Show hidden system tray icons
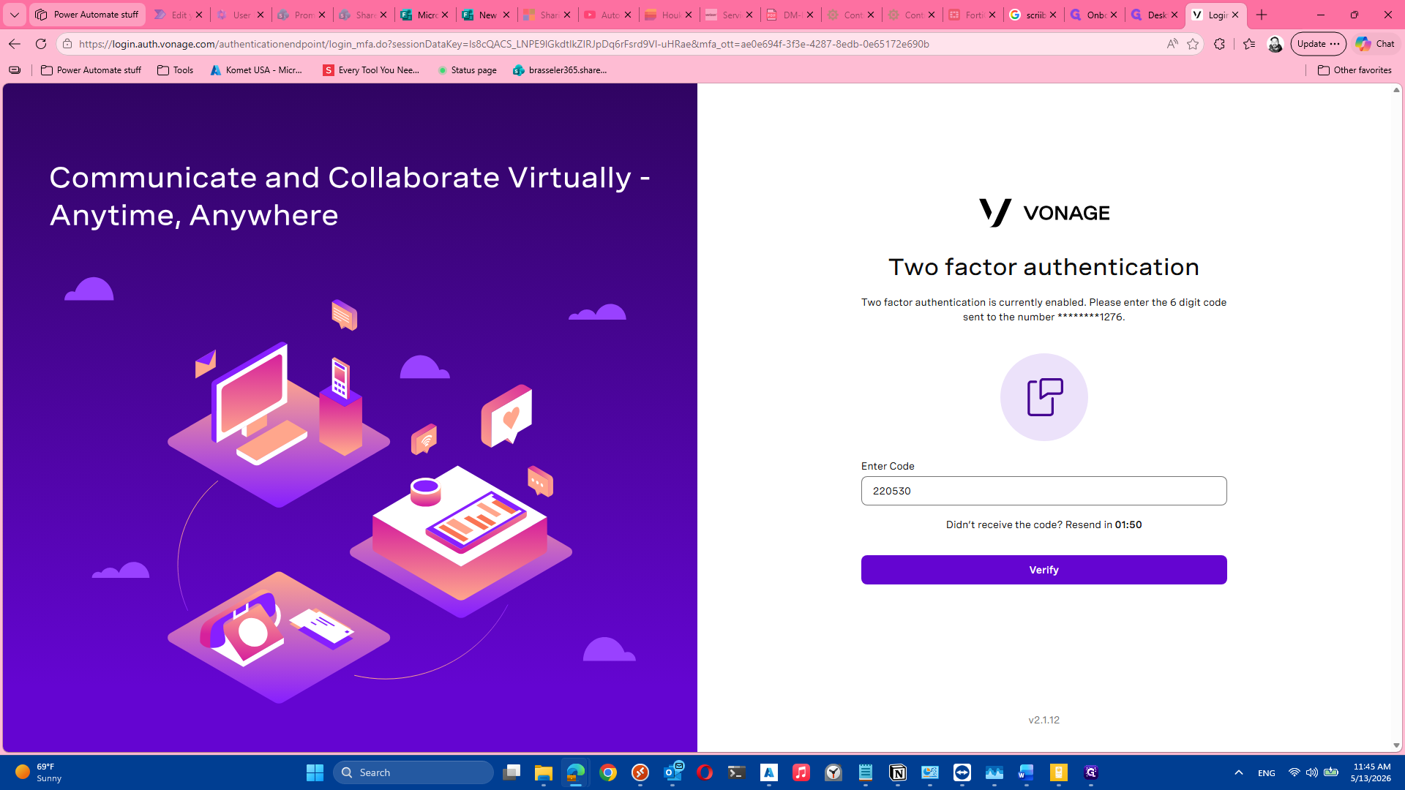Image resolution: width=1405 pixels, height=790 pixels. 1239,772
